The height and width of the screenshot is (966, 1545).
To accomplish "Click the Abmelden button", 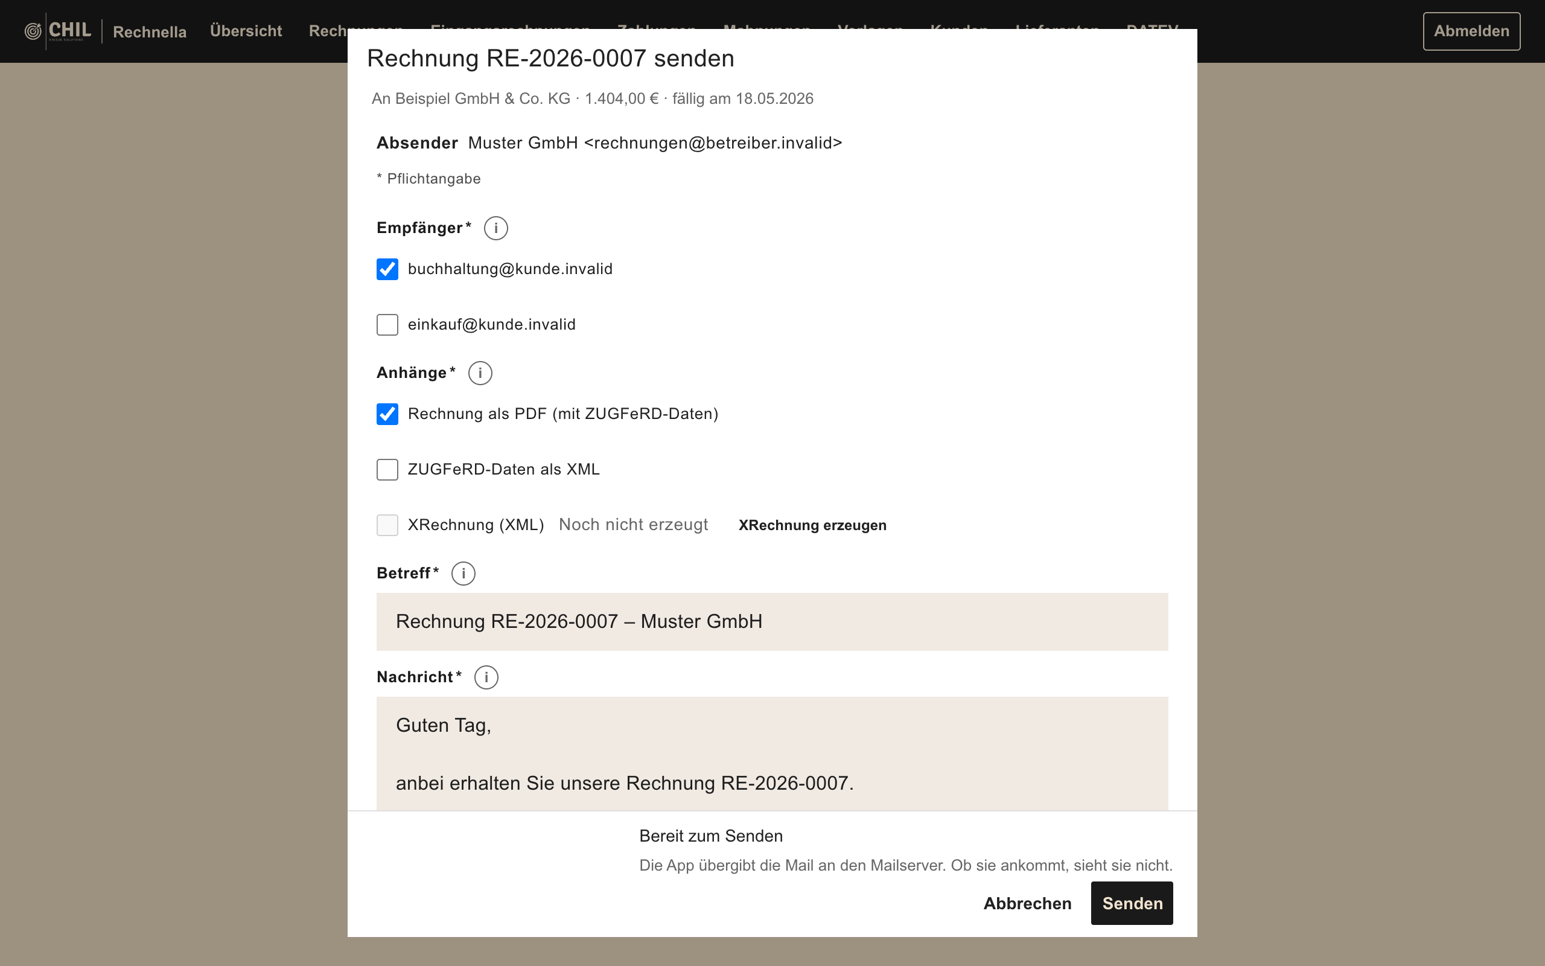I will (1471, 31).
